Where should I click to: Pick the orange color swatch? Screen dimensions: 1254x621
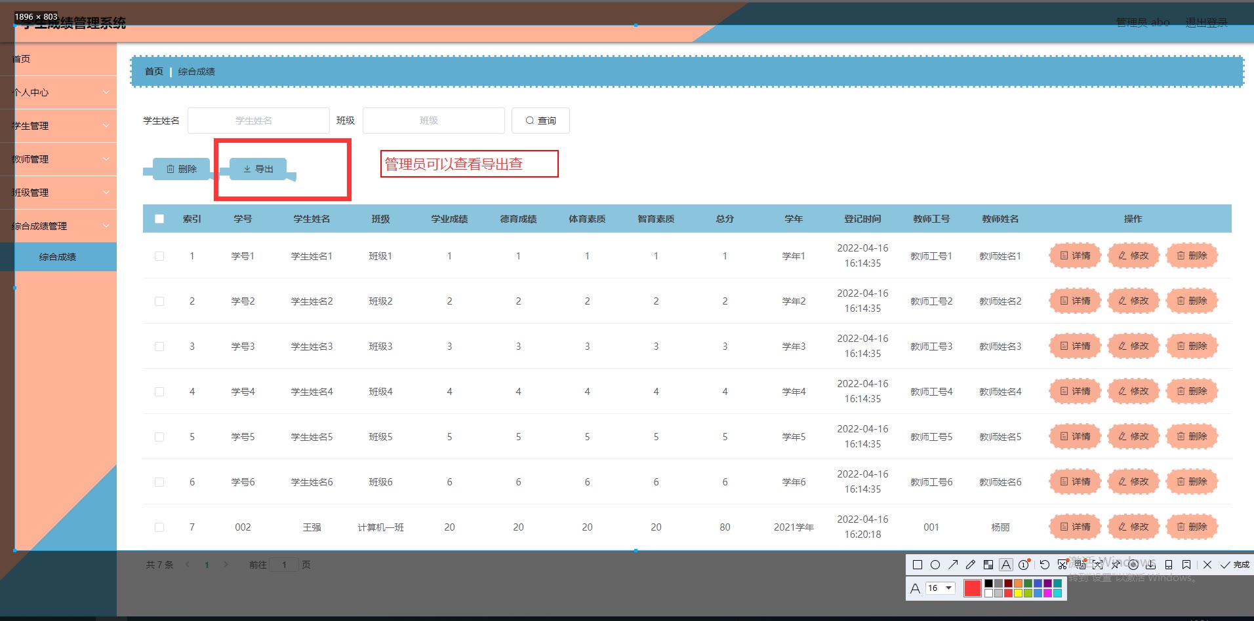1018,584
